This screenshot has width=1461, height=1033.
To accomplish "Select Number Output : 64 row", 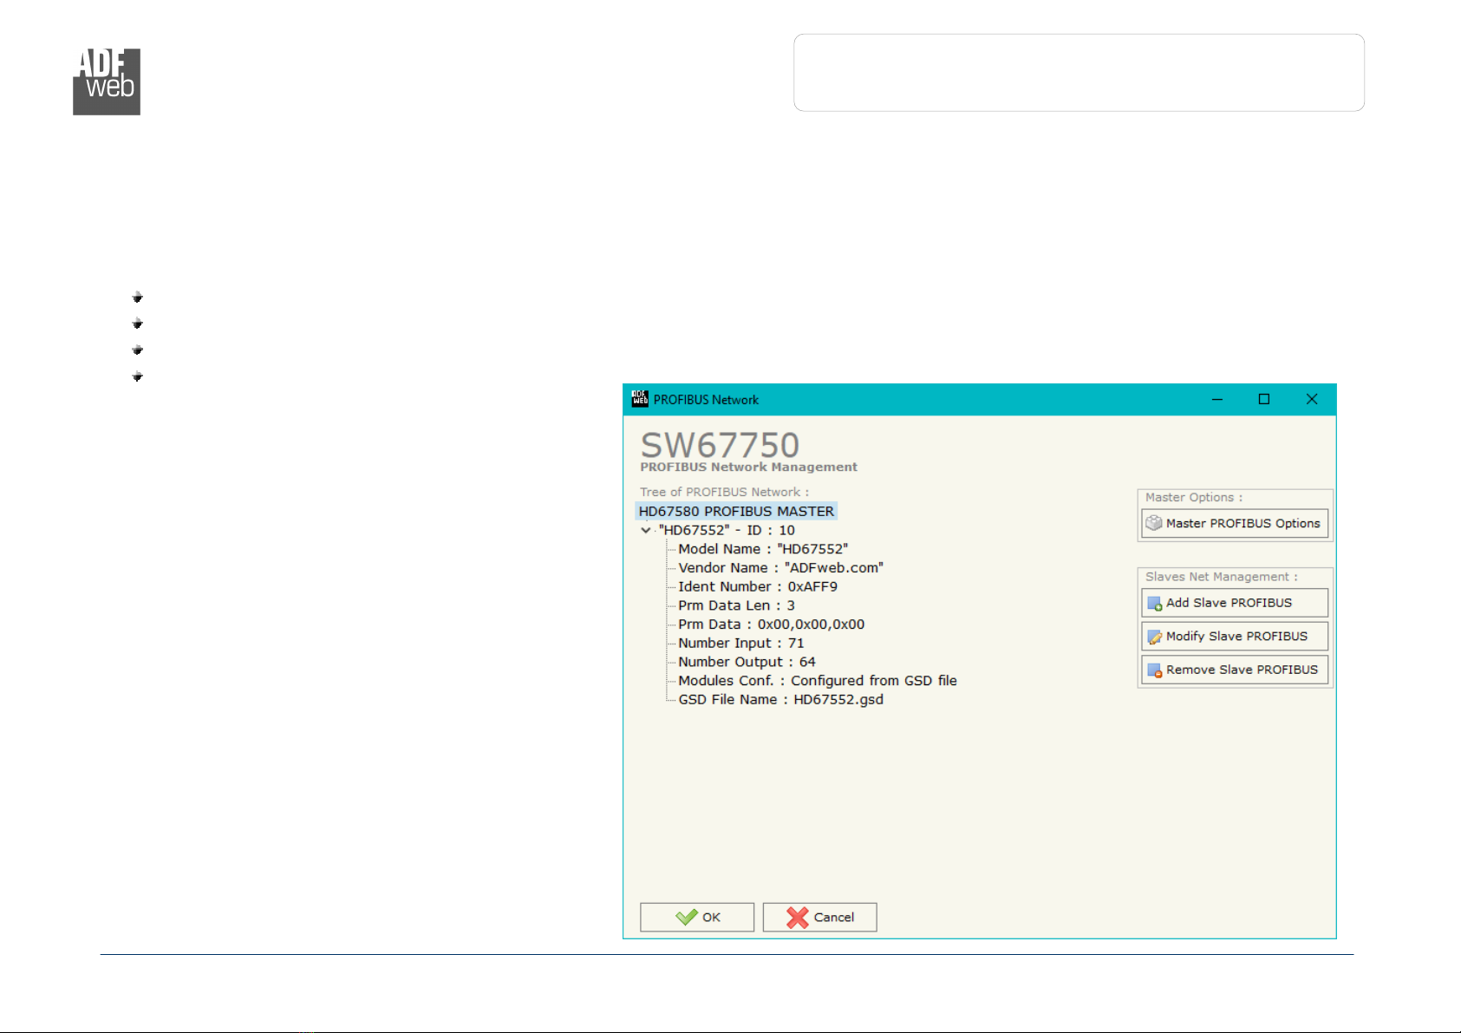I will click(x=747, y=662).
